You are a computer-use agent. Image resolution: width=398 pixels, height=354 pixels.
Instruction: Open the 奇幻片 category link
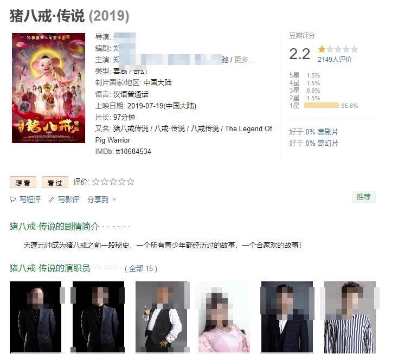click(328, 143)
